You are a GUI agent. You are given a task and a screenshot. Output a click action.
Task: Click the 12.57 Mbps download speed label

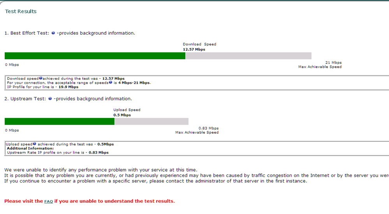coord(194,49)
